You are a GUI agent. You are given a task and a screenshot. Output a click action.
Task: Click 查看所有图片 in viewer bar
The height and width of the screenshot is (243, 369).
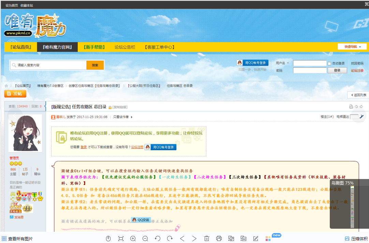pos(17,239)
